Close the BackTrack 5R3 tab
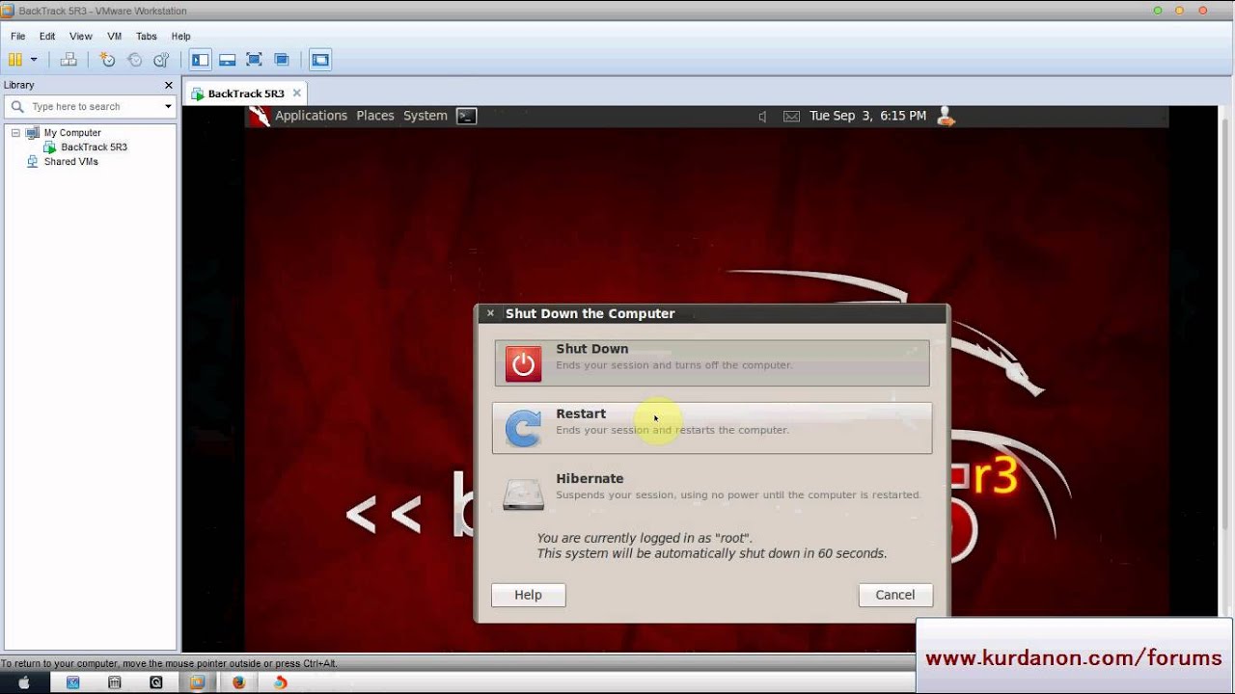 [297, 93]
